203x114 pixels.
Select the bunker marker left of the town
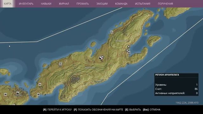point(5,94)
